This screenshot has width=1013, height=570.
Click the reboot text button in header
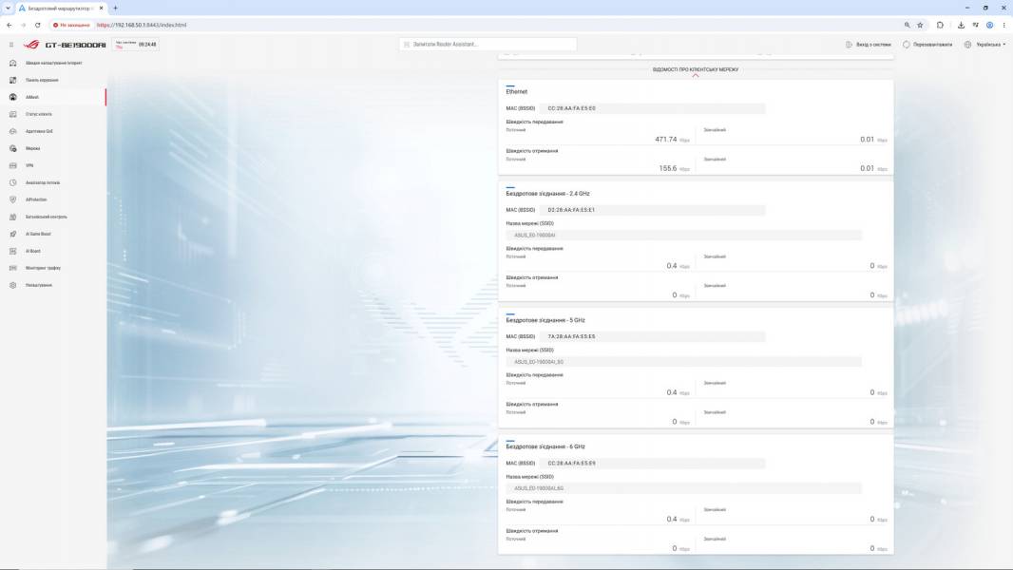pyautogui.click(x=932, y=45)
